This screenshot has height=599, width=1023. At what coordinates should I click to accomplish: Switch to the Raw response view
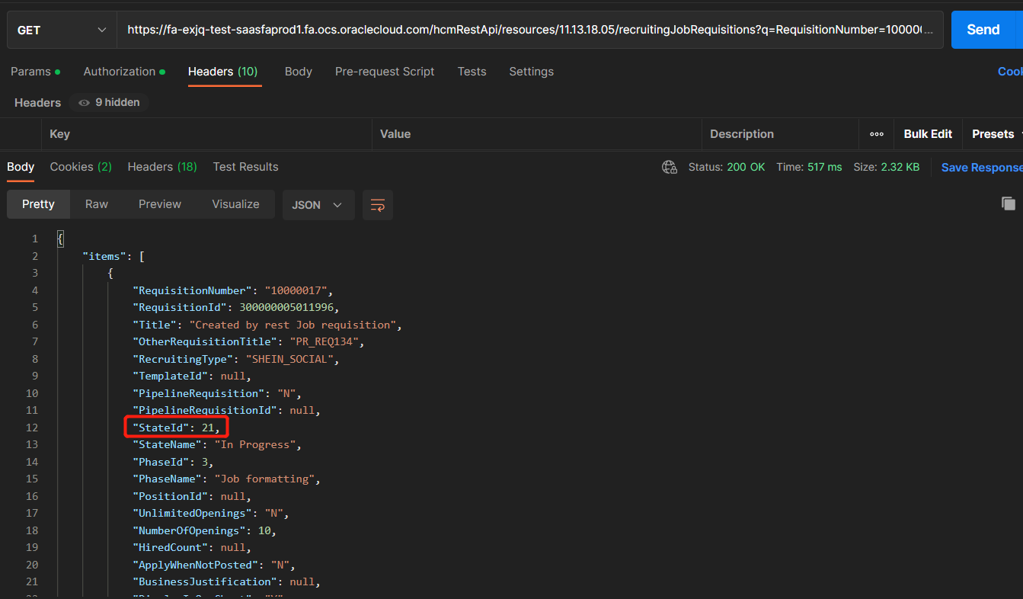pos(96,204)
